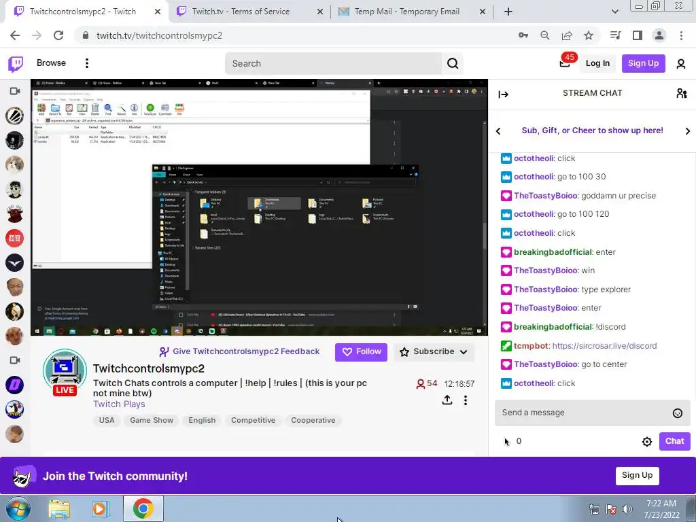Viewport: 696px width, 522px height.
Task: Close the Temp Mail tab
Action: click(x=483, y=12)
